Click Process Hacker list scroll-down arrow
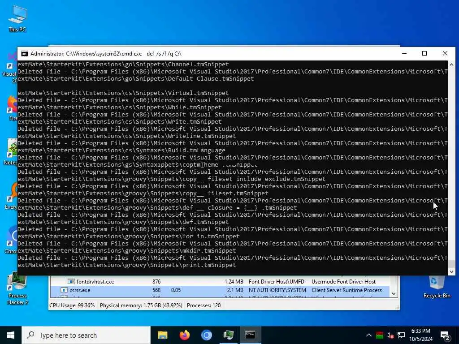Viewport: 459px width, 344px height. (x=394, y=293)
